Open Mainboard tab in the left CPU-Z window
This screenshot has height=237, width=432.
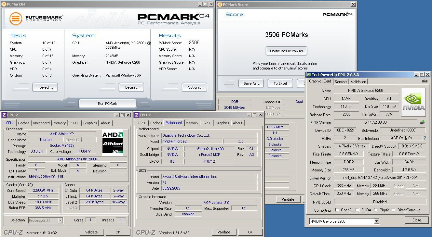click(41, 123)
